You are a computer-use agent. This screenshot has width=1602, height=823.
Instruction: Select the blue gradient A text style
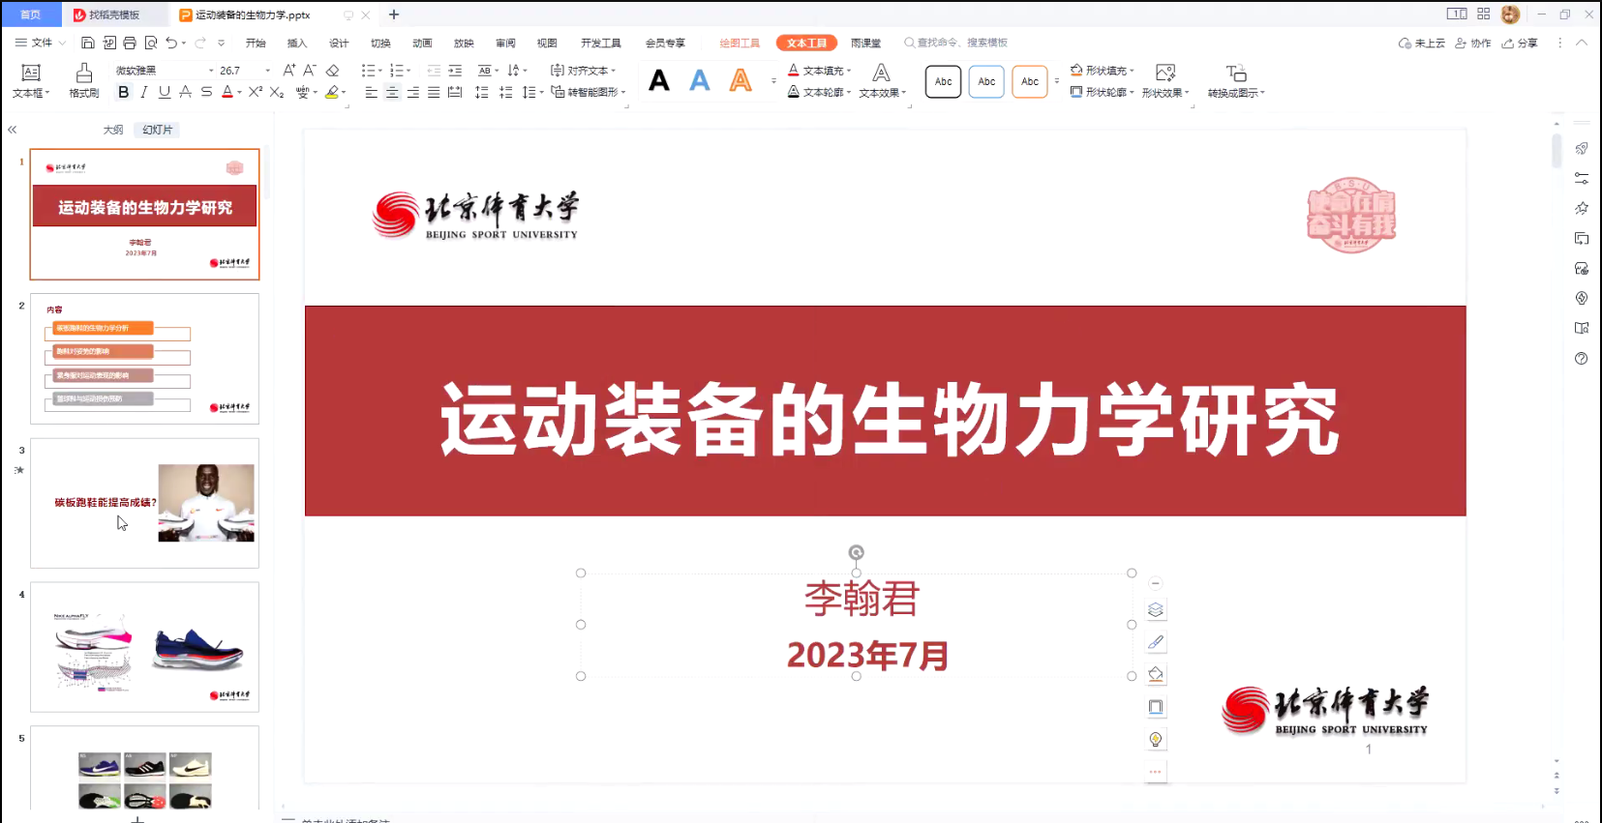(x=700, y=81)
